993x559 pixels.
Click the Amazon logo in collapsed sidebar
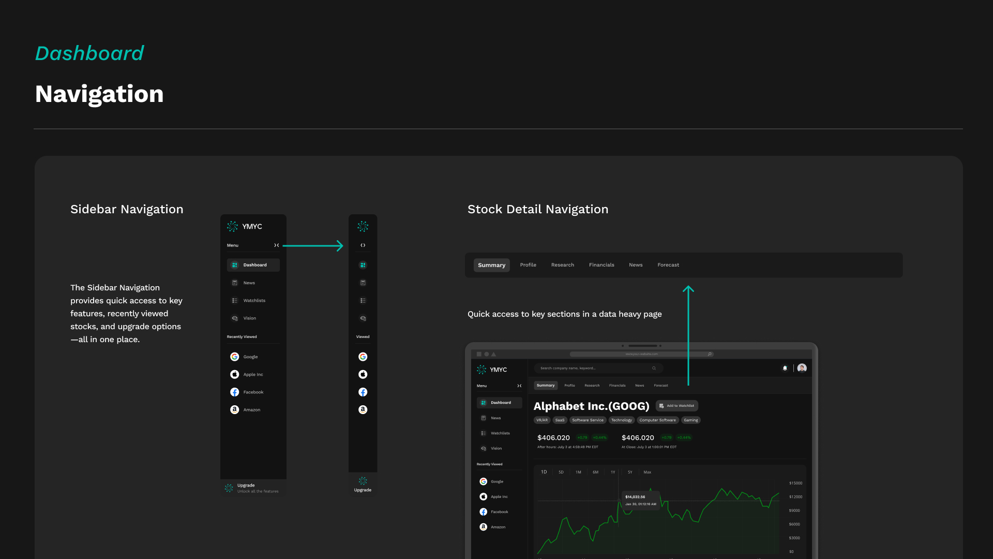click(363, 409)
